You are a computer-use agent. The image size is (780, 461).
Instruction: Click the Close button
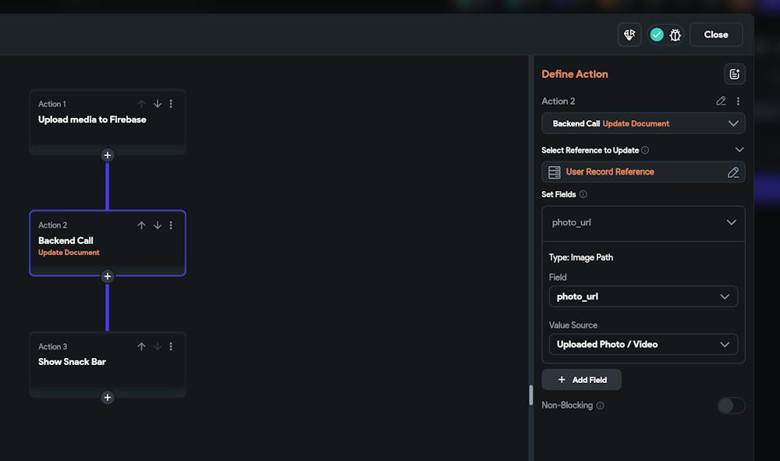(x=715, y=34)
